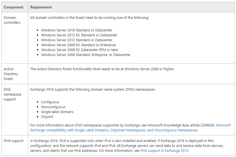Open the IPv6 support in Exchange 2013 link

(164, 151)
